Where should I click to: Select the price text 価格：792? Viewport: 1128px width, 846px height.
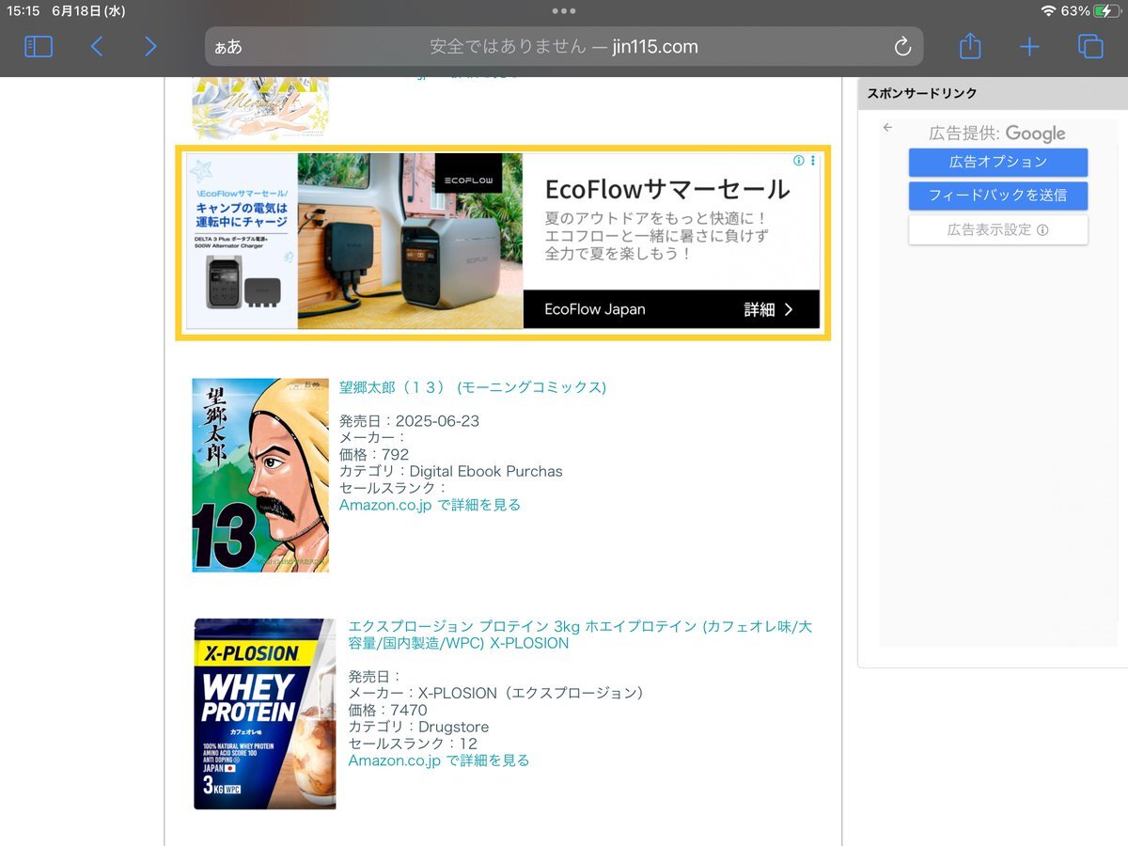374,454
